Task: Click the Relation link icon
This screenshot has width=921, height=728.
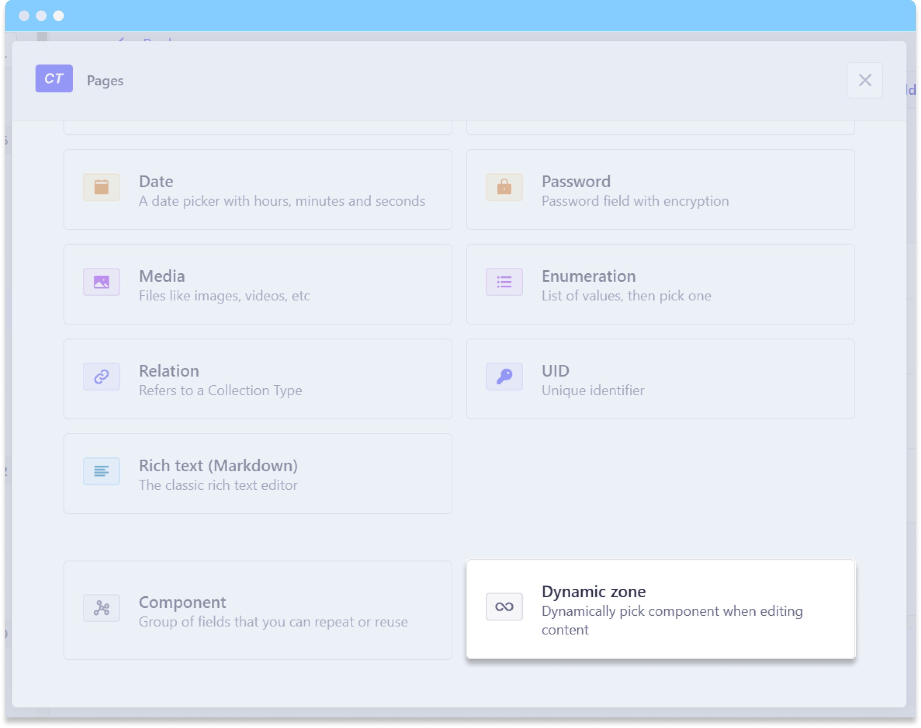Action: coord(101,376)
